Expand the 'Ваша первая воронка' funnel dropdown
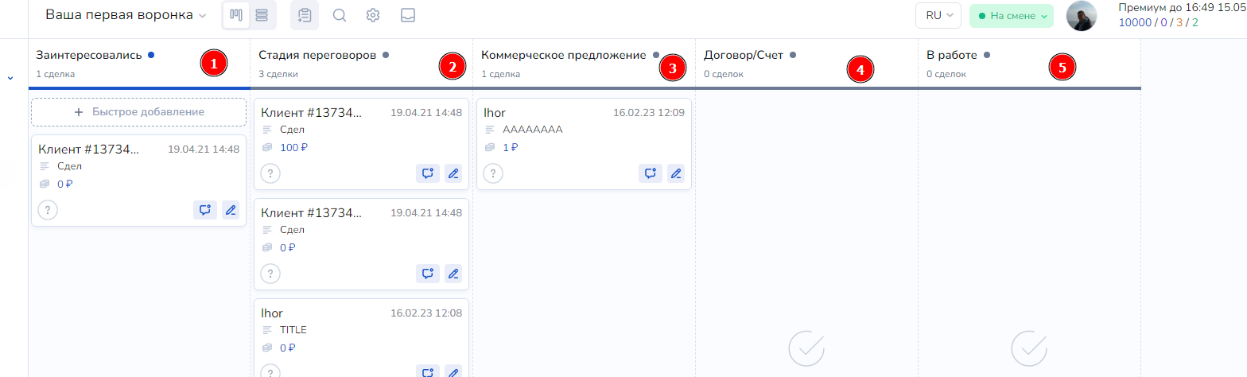The width and height of the screenshot is (1247, 377). click(x=126, y=15)
